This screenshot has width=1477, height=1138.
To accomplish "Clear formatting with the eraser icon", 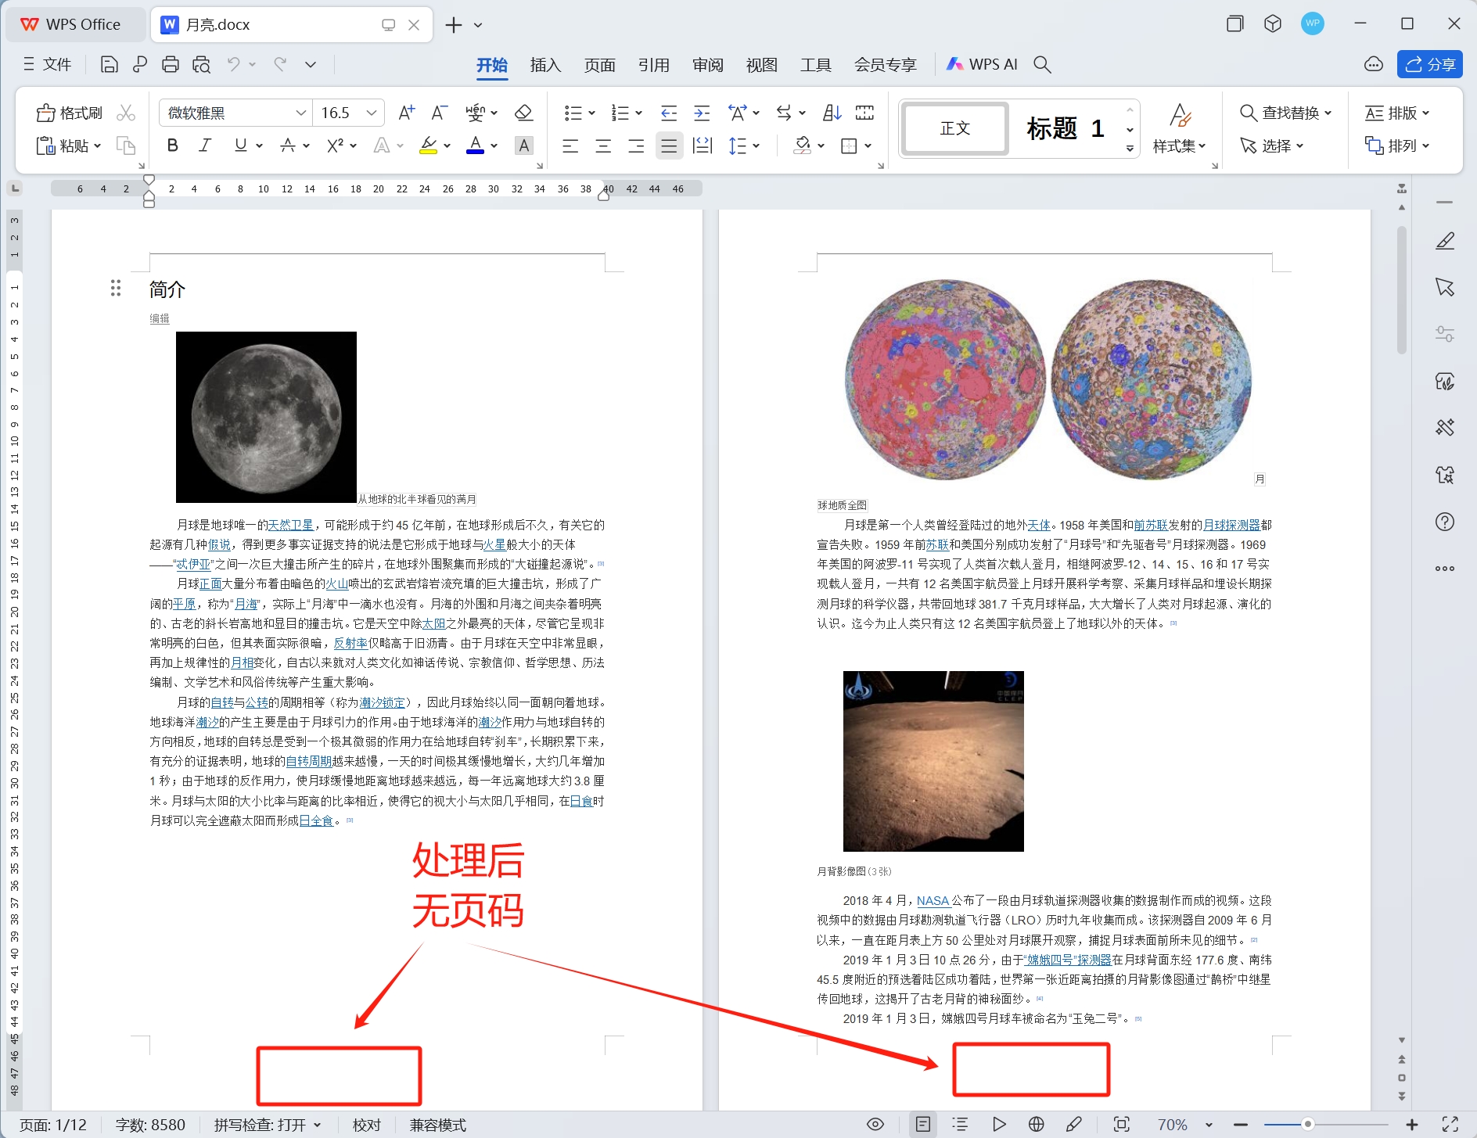I will click(523, 112).
